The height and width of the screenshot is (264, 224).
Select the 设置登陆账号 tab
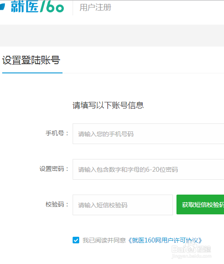click(31, 60)
